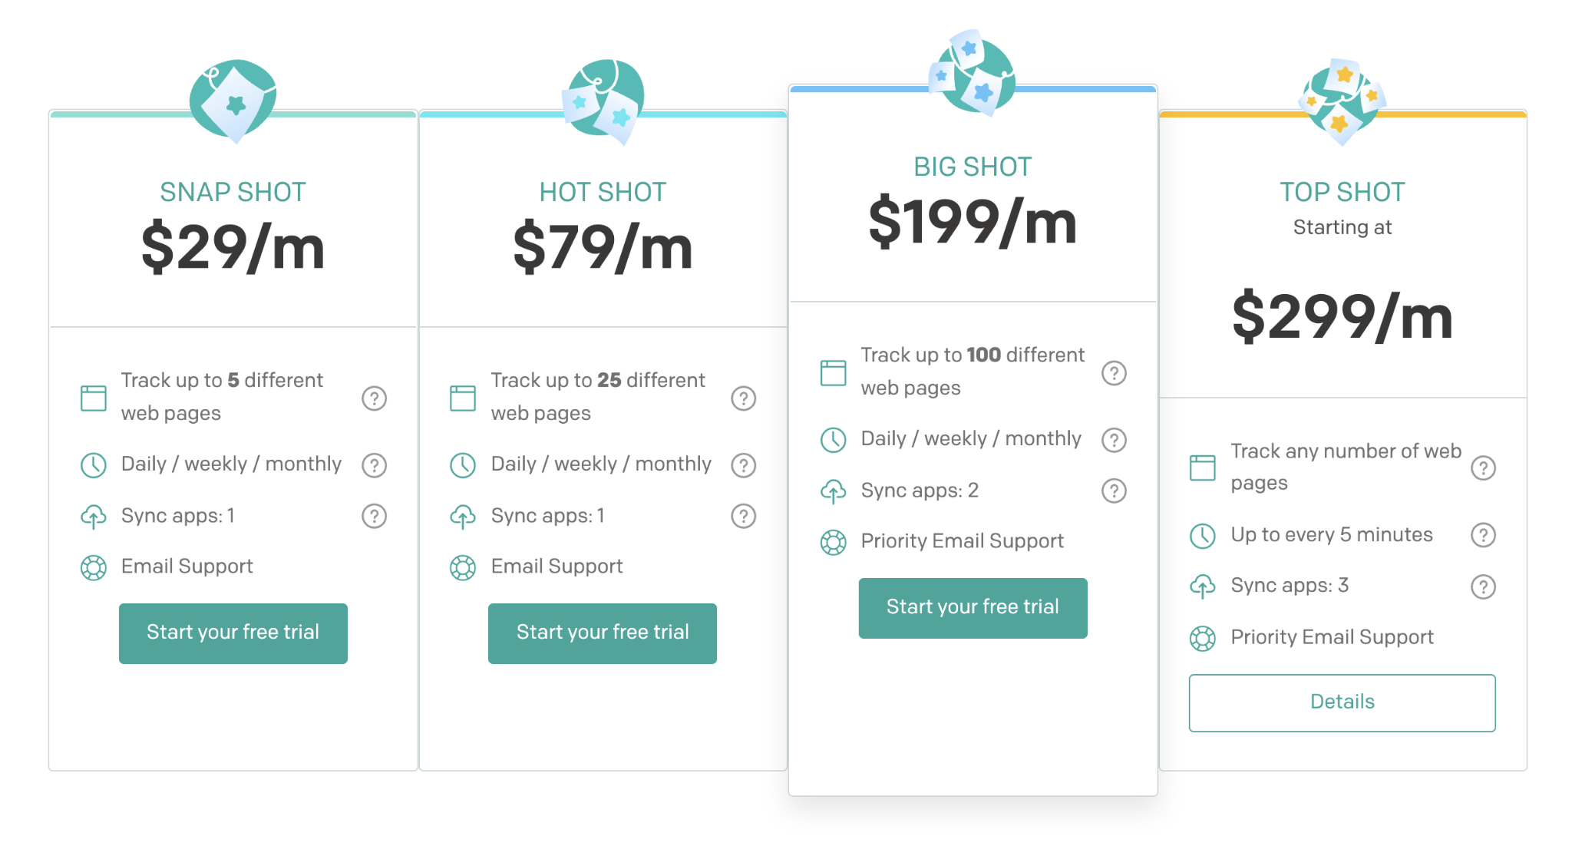Click the Top Shot plan logo icon
This screenshot has height=859, width=1572.
(x=1342, y=101)
